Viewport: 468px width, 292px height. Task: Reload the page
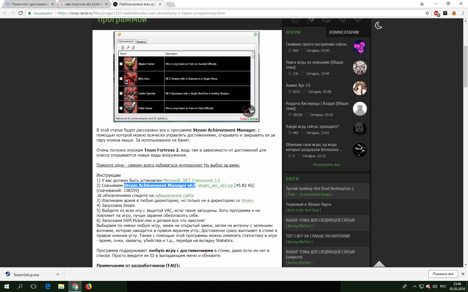point(21,13)
